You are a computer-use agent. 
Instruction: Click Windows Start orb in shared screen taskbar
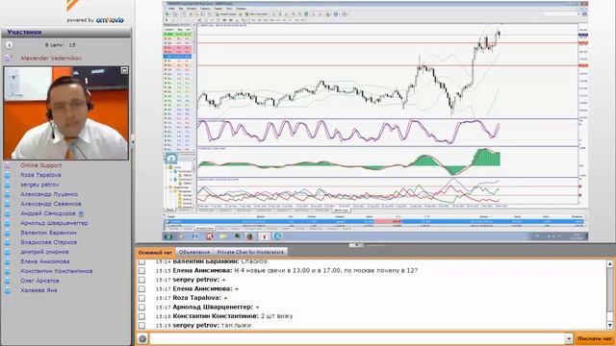pos(168,236)
